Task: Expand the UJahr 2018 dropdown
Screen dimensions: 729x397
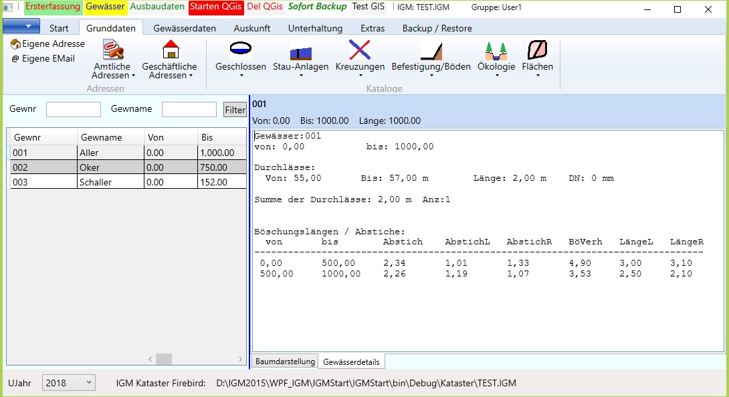Action: click(69, 383)
